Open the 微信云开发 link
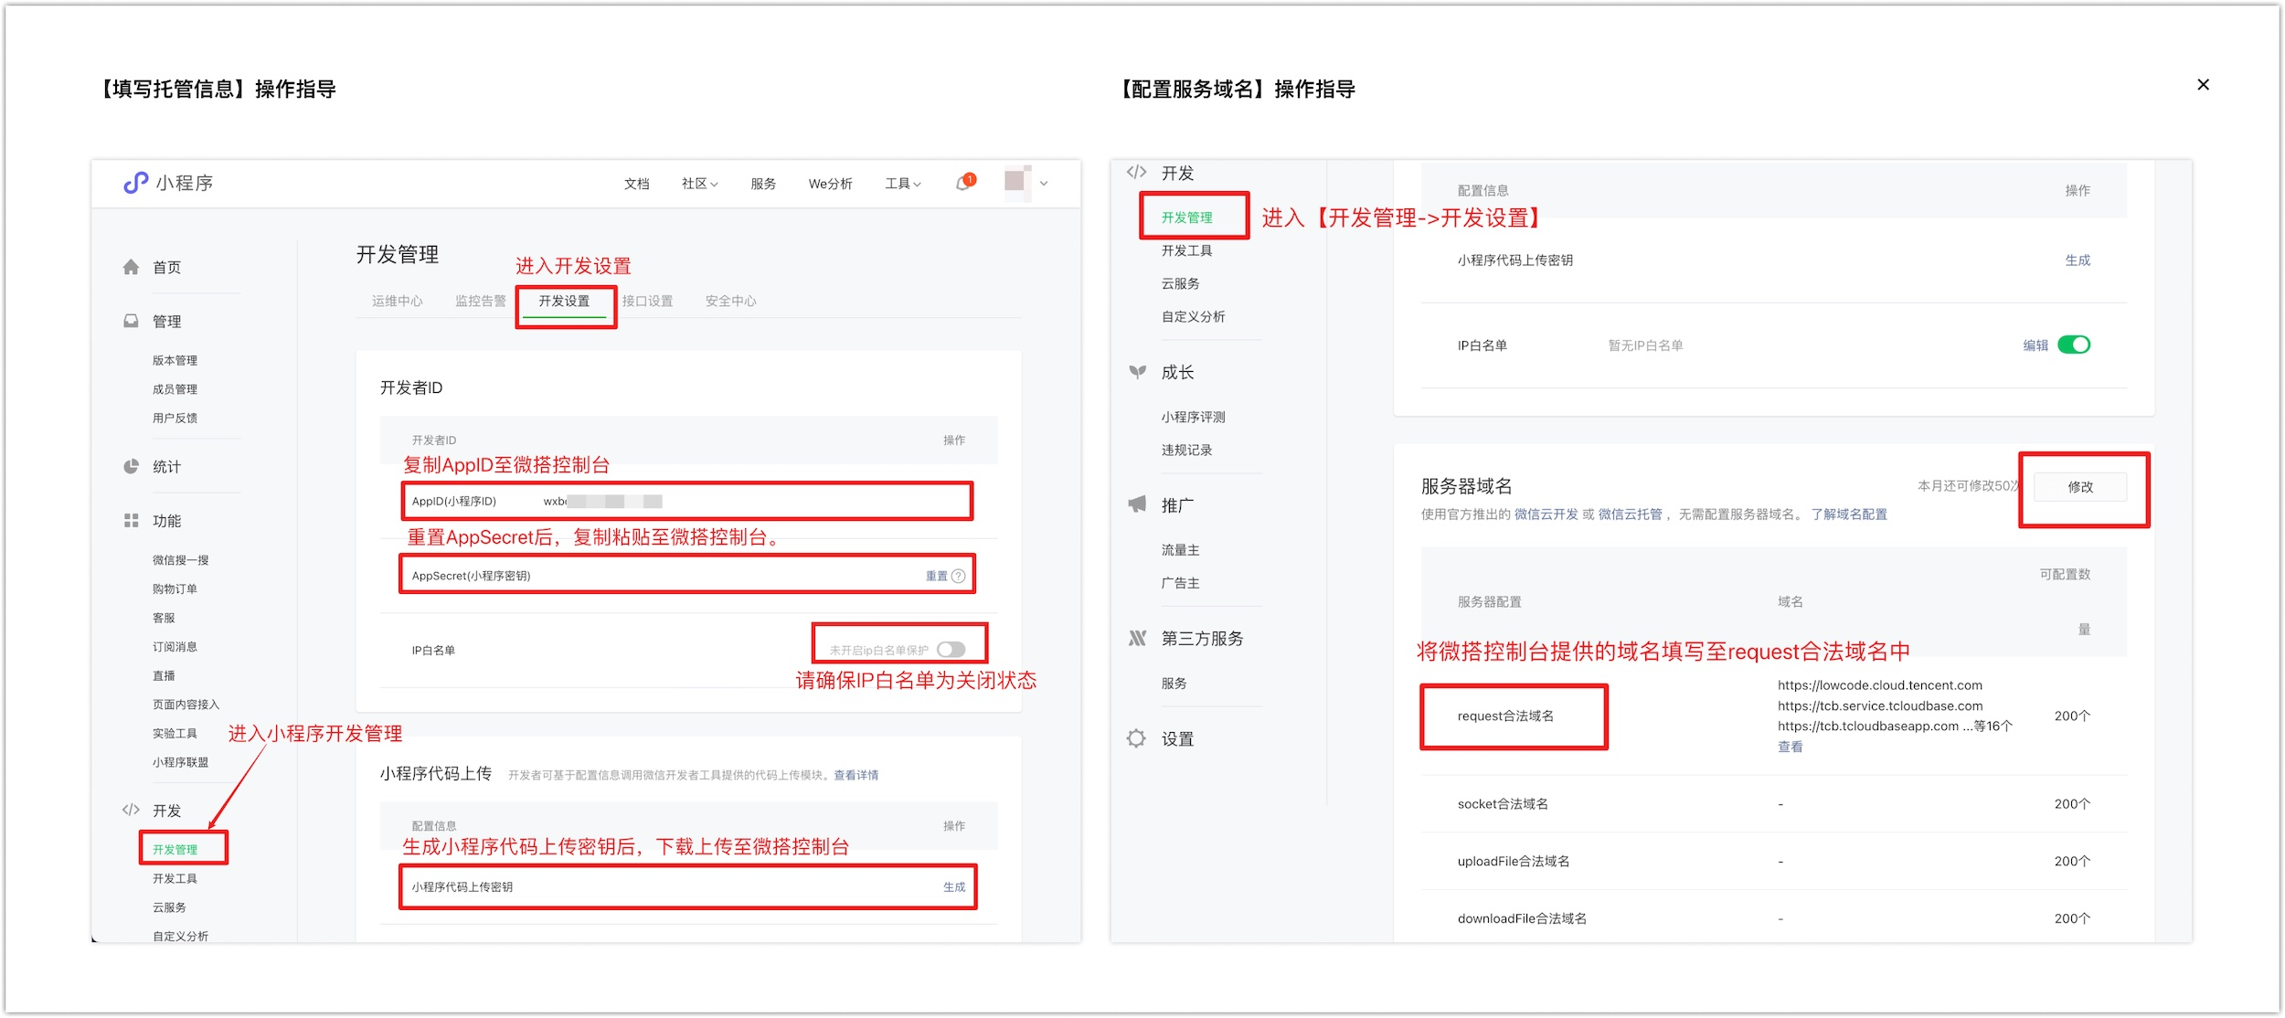Screen dimensions: 2285x1018 (1546, 514)
